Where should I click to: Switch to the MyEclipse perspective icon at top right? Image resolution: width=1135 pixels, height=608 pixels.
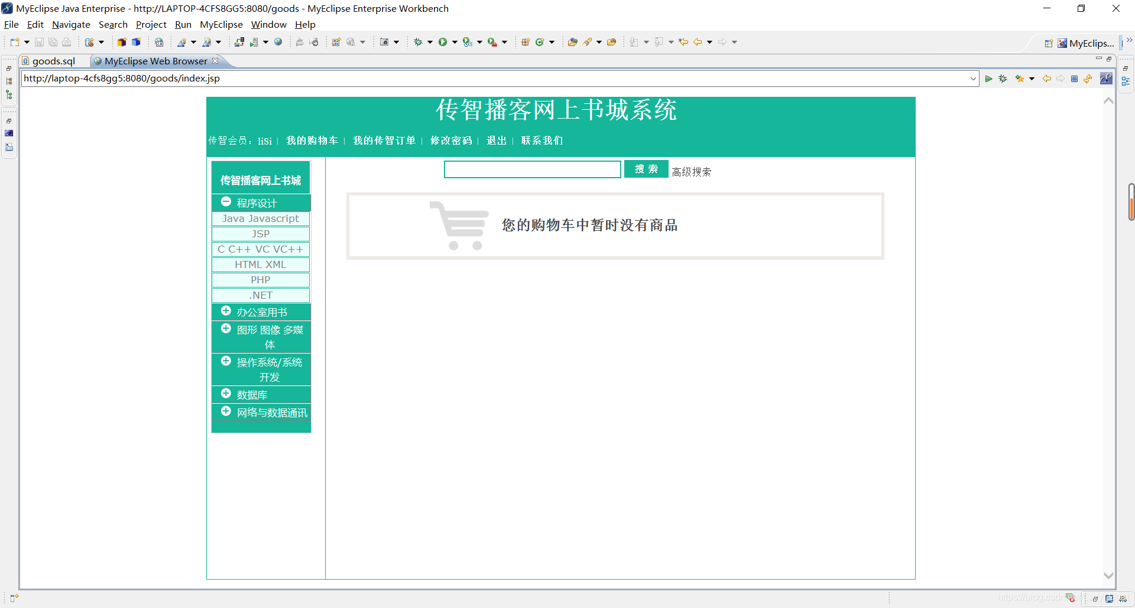pyautogui.click(x=1061, y=43)
